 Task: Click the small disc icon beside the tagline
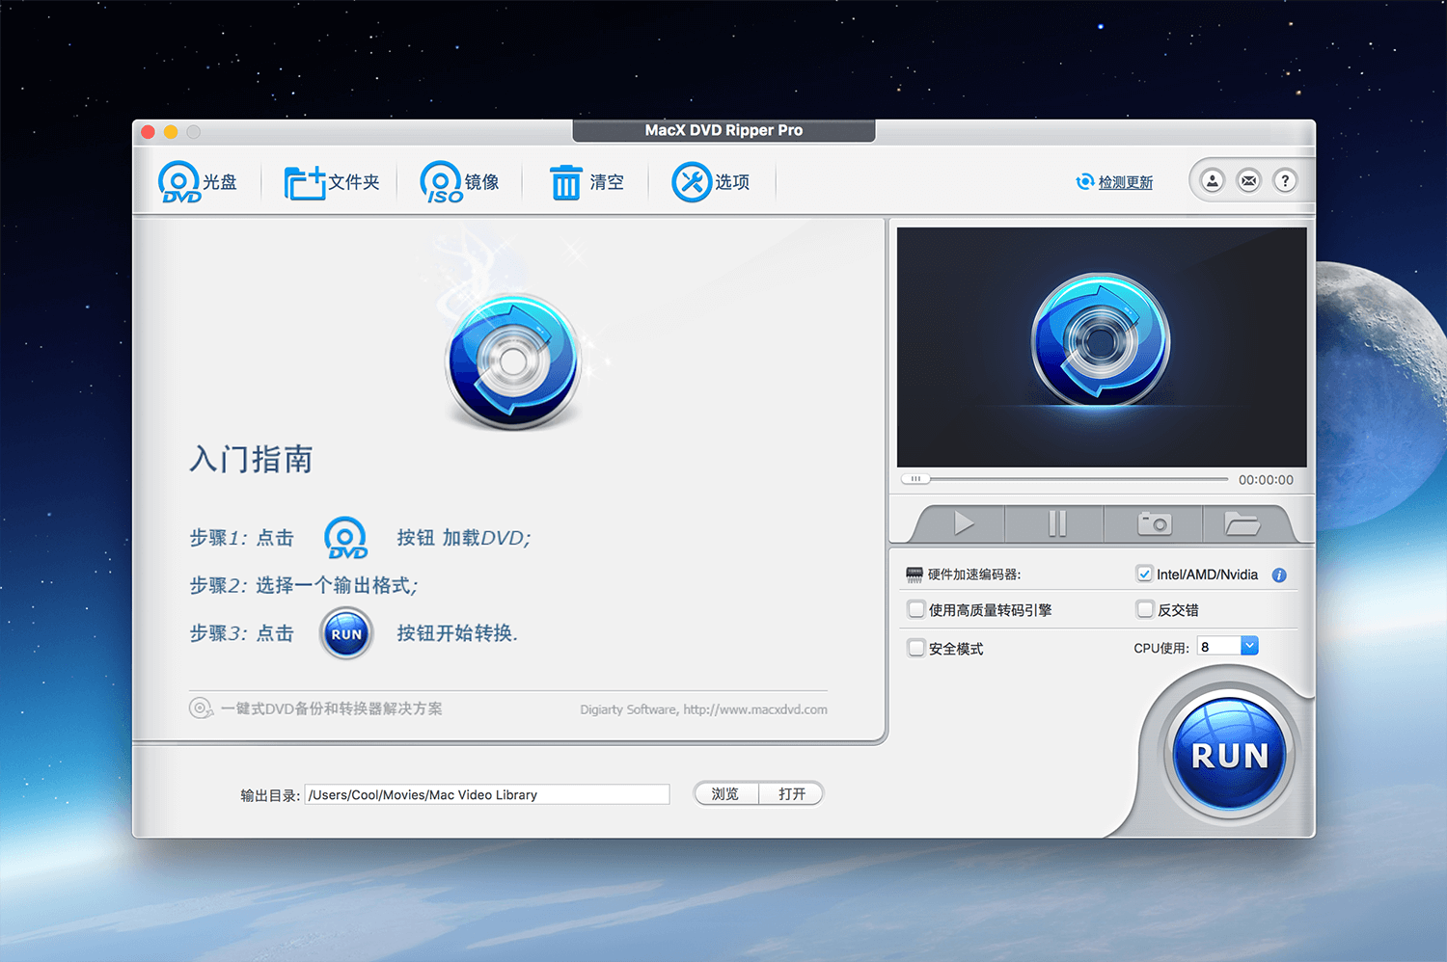point(201,708)
